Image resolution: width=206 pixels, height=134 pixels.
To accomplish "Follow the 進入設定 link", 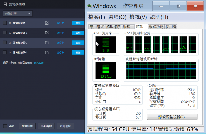I will pyautogui.click(x=39, y=63).
